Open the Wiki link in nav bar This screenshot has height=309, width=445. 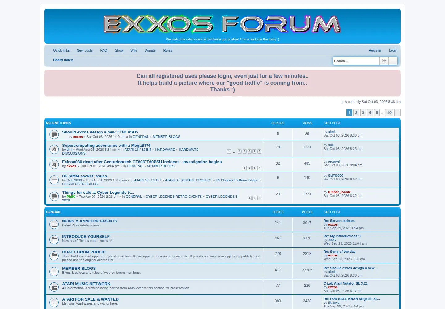click(x=133, y=50)
